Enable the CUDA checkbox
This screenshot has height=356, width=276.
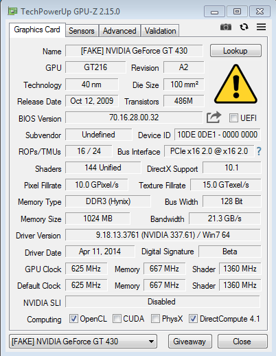(x=117, y=319)
